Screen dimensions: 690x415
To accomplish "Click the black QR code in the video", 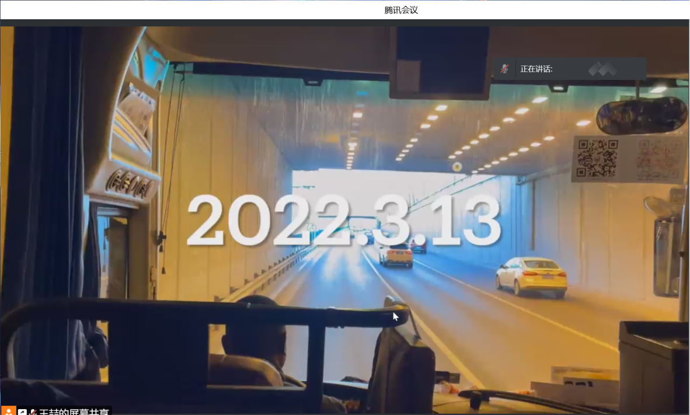I will 597,158.
